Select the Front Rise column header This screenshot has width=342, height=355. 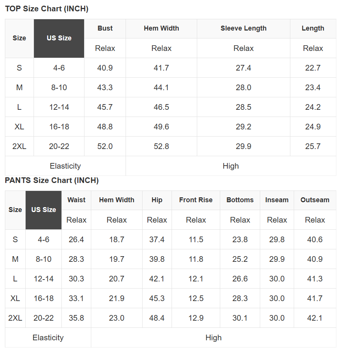pyautogui.click(x=196, y=200)
